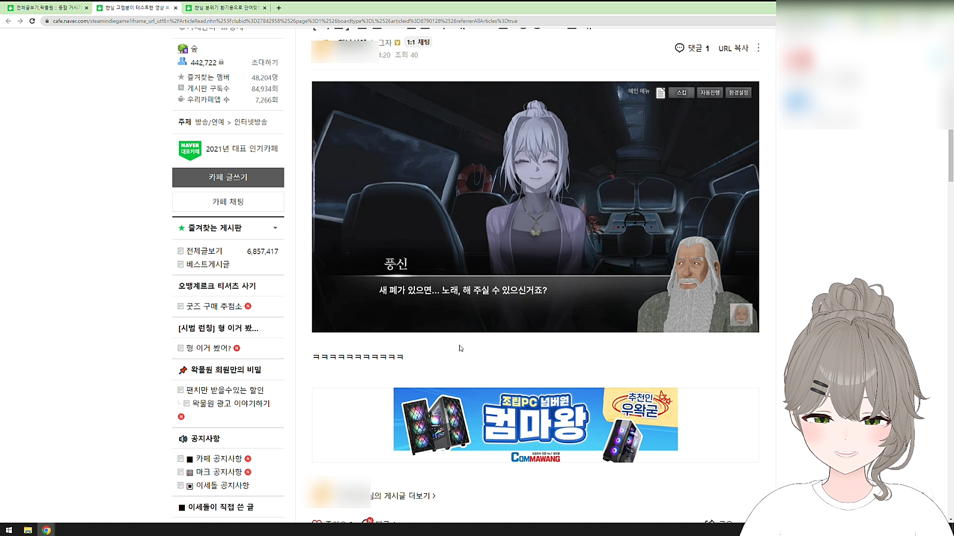Open the post's three-dot more menu

pos(758,48)
